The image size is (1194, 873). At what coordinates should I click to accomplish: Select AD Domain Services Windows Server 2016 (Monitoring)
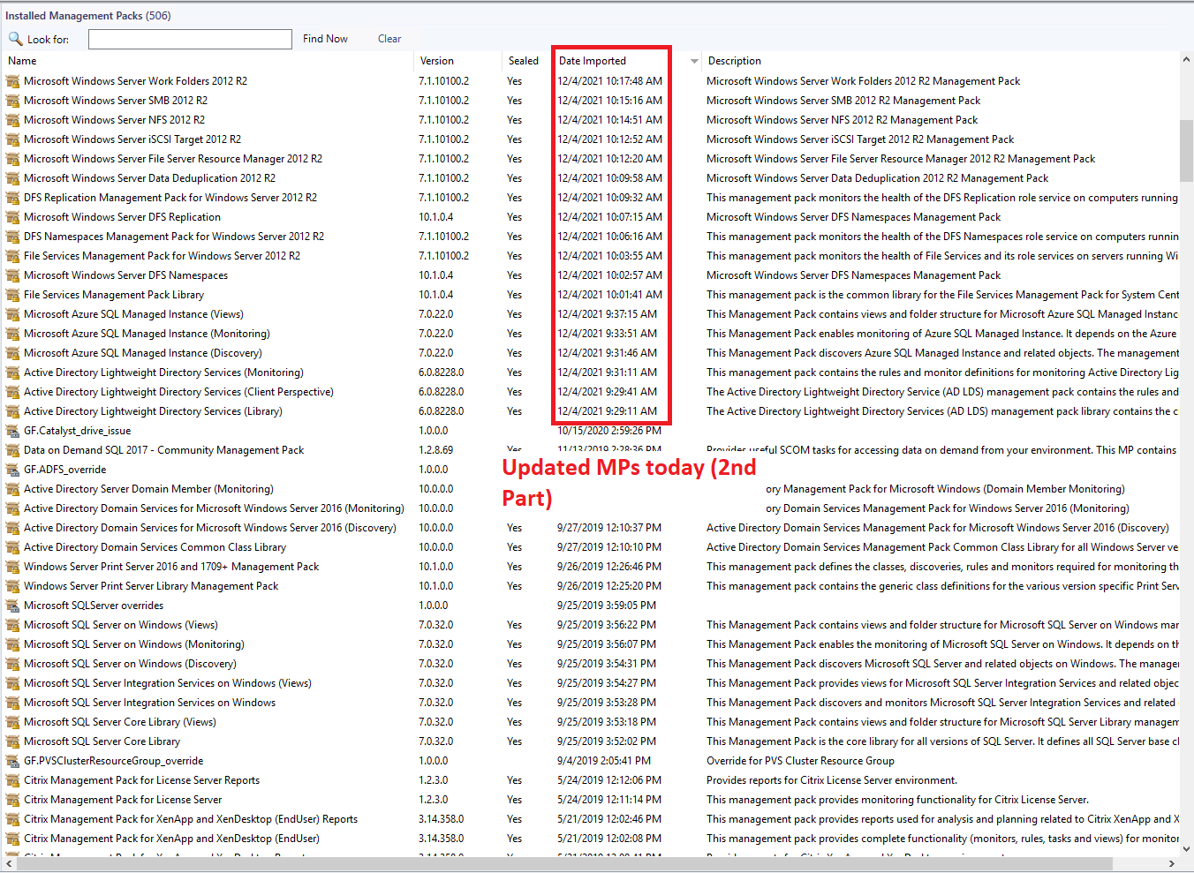(214, 508)
